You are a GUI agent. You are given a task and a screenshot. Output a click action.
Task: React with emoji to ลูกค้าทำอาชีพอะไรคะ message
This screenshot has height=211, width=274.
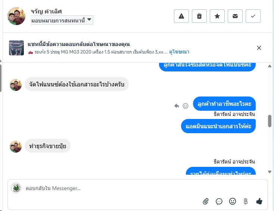(x=185, y=106)
